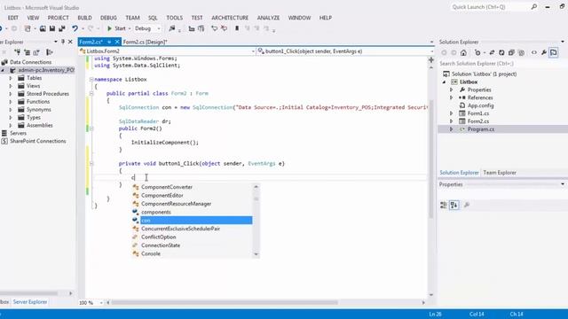Viewport: 568px width, 319px height.
Task: Click the editor horizontal scrollbar
Action: tap(225, 302)
